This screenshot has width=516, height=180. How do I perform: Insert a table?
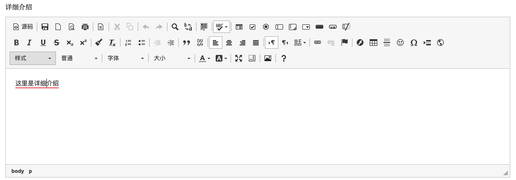373,42
